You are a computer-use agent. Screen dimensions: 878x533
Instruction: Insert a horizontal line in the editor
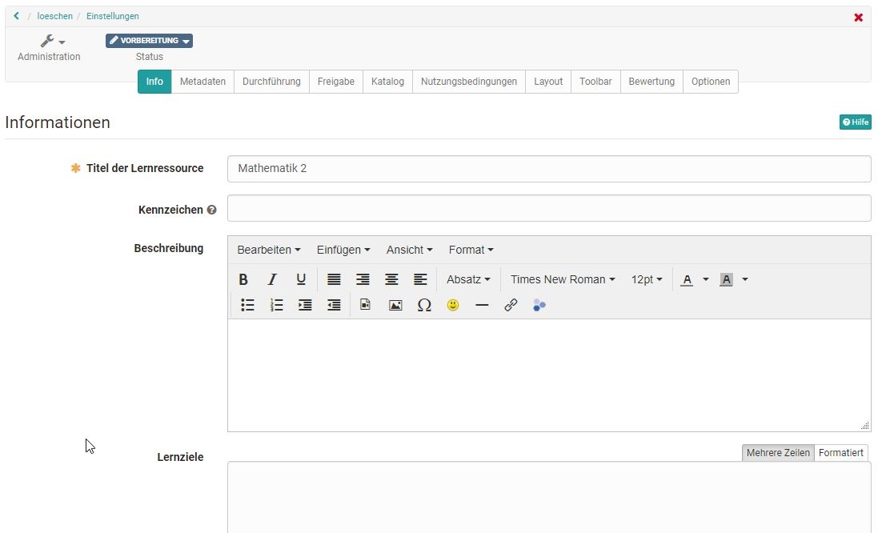[482, 305]
